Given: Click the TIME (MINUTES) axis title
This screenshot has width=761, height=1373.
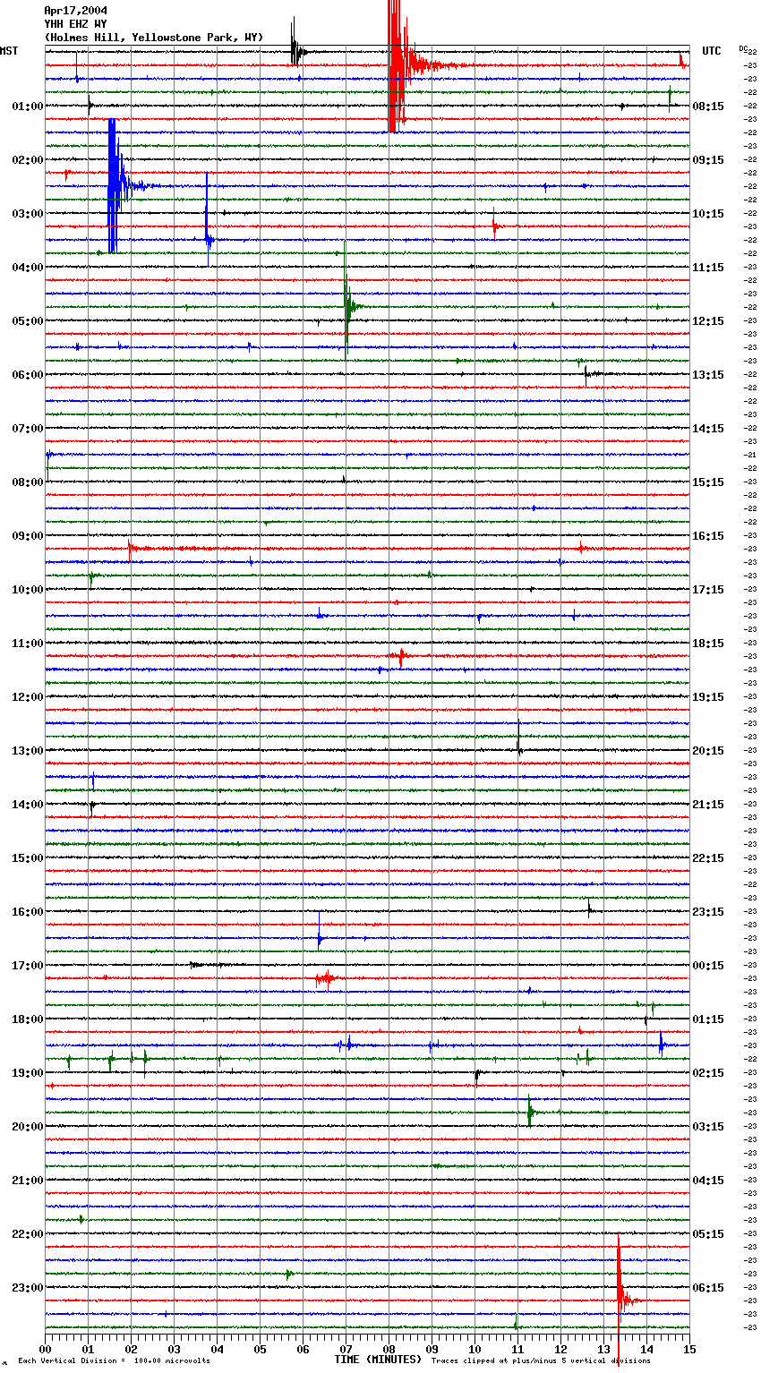Looking at the screenshot, I should click(x=378, y=1360).
